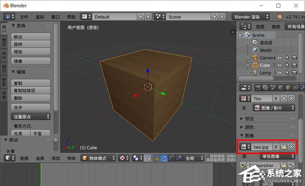Collapse the Scene node in the outliner

coord(240,35)
